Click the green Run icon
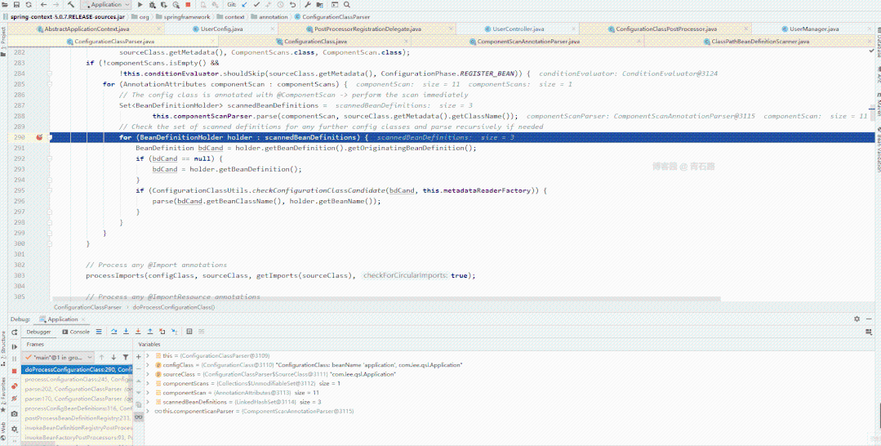Image resolution: width=881 pixels, height=446 pixels. (140, 5)
